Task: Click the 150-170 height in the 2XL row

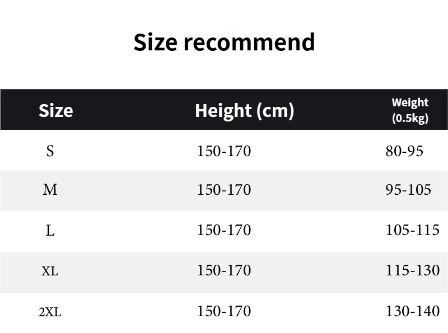Action: pyautogui.click(x=224, y=311)
